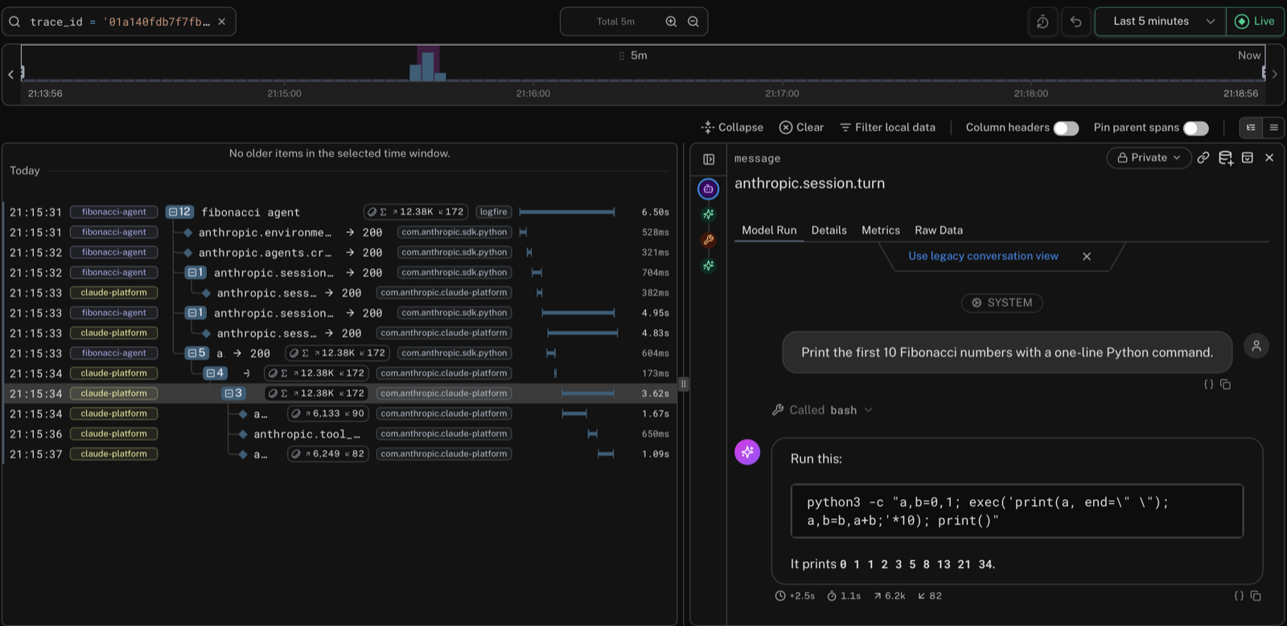The width and height of the screenshot is (1287, 626).
Task: Switch to the Metrics tab
Action: (881, 230)
